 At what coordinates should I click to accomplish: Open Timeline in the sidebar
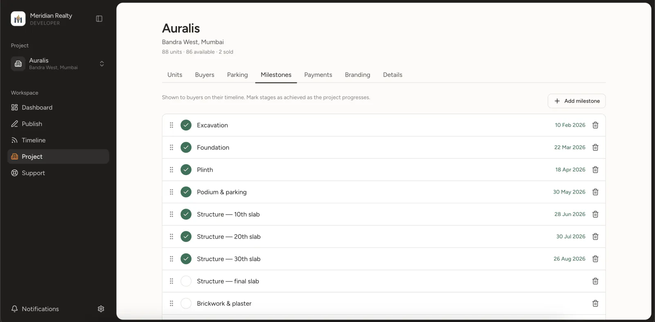(58, 140)
